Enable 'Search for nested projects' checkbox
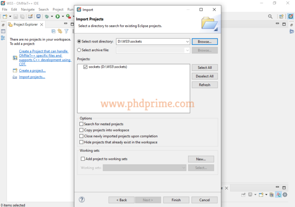295x207 pixels. 81,124
